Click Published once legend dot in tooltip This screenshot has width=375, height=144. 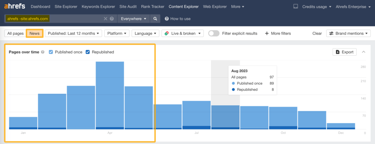coord(233,84)
